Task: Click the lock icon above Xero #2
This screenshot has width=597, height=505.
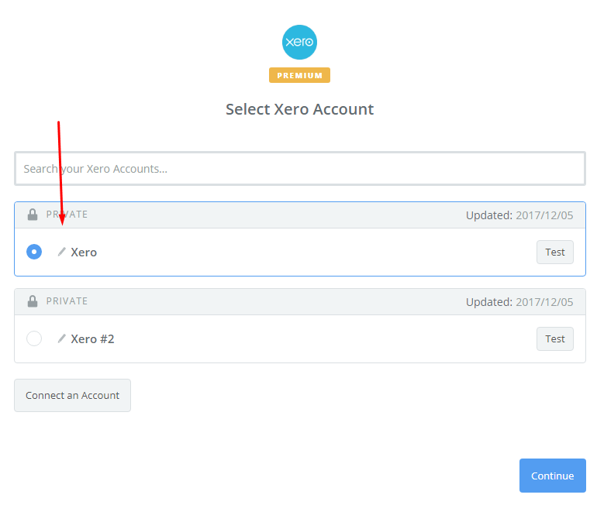Action: [33, 301]
